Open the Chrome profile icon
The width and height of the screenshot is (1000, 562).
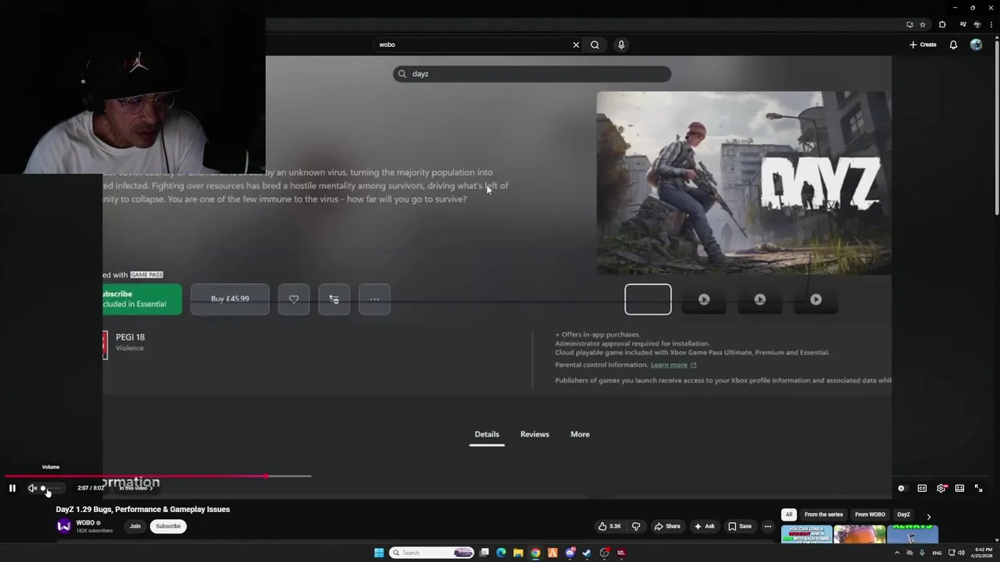point(977,24)
